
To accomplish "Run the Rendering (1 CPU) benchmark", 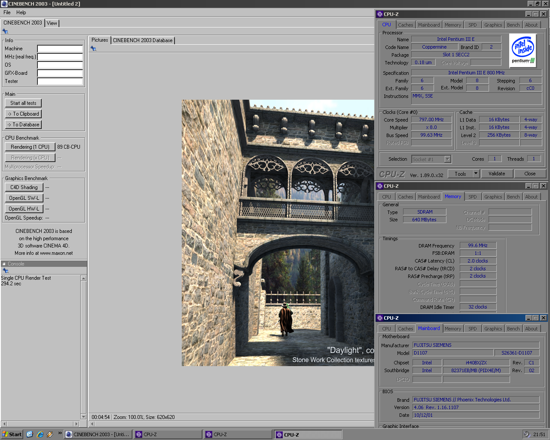I will [x=30, y=147].
